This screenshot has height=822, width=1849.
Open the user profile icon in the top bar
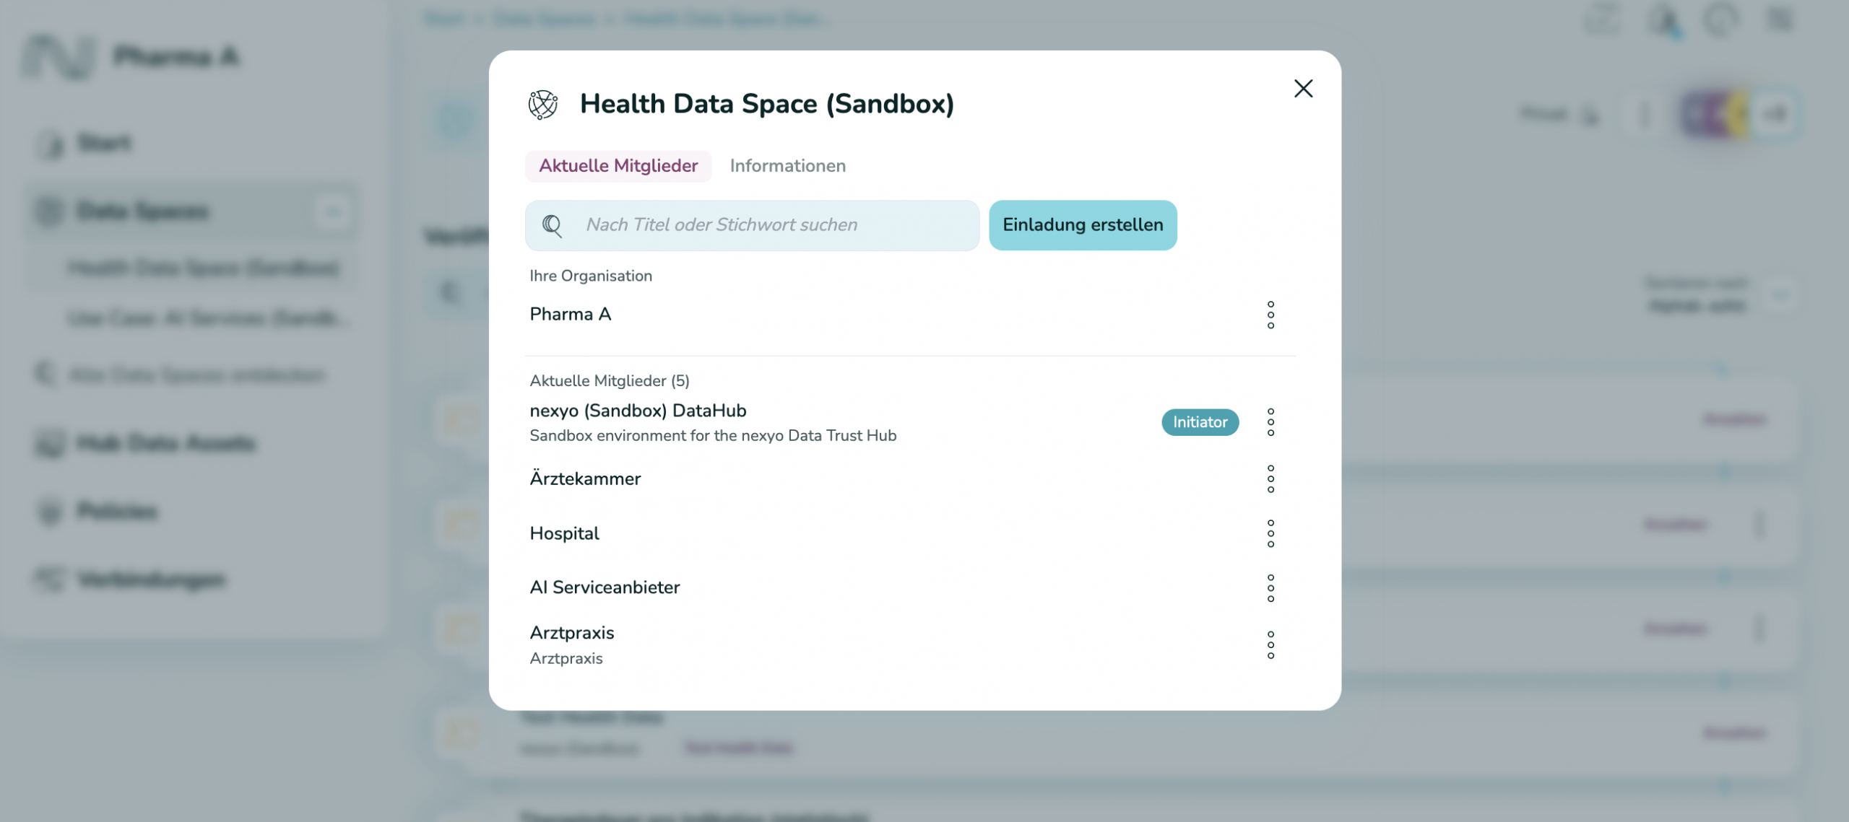pos(1665,19)
